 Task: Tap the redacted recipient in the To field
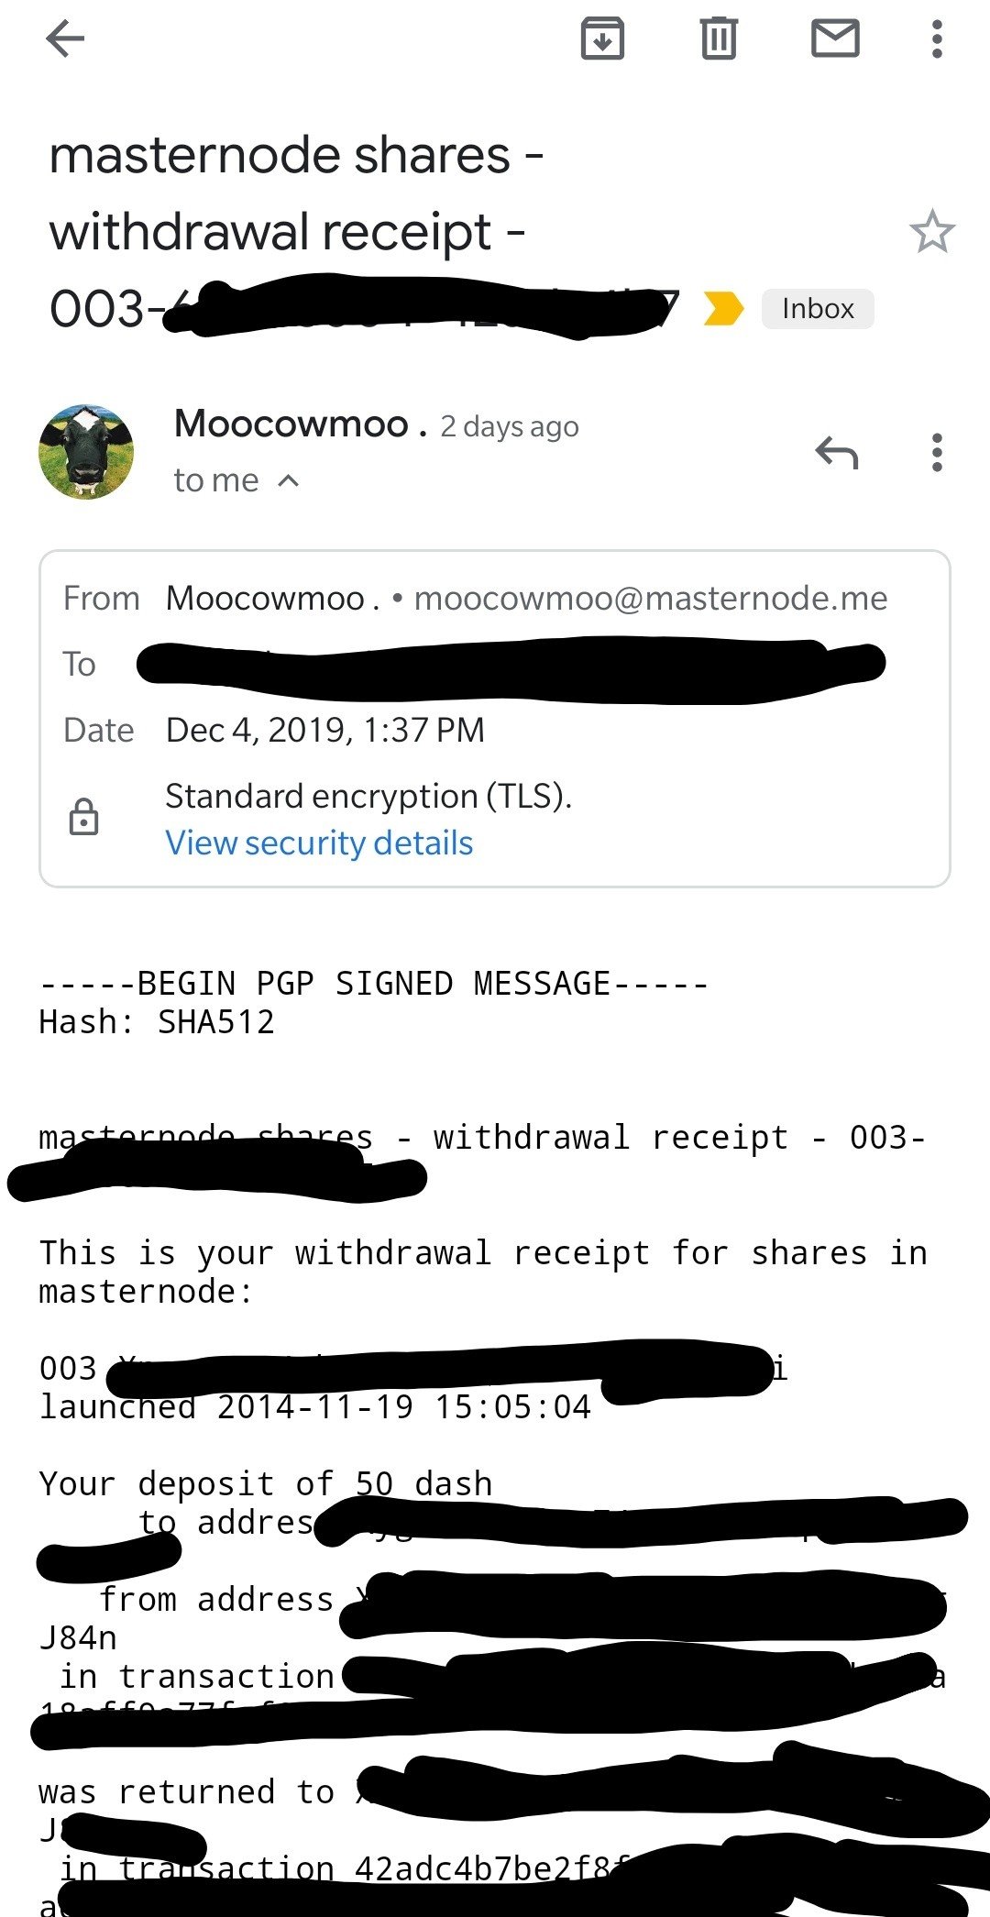tap(510, 664)
